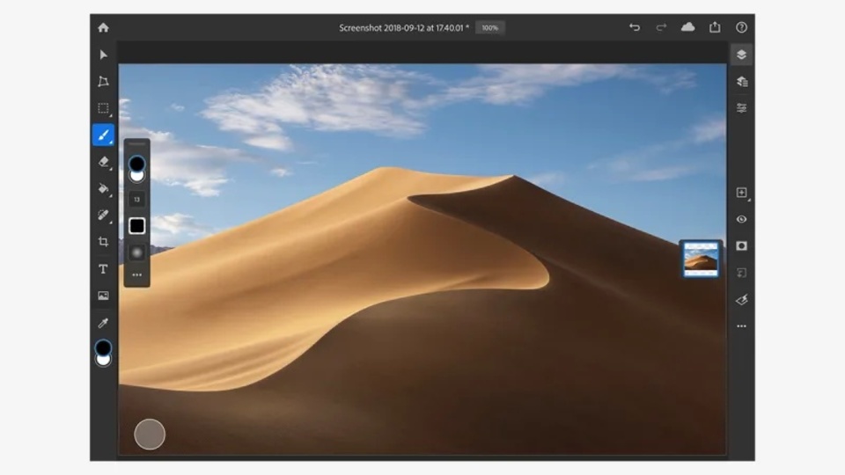Toggle layer visibility eye icon

tap(741, 219)
